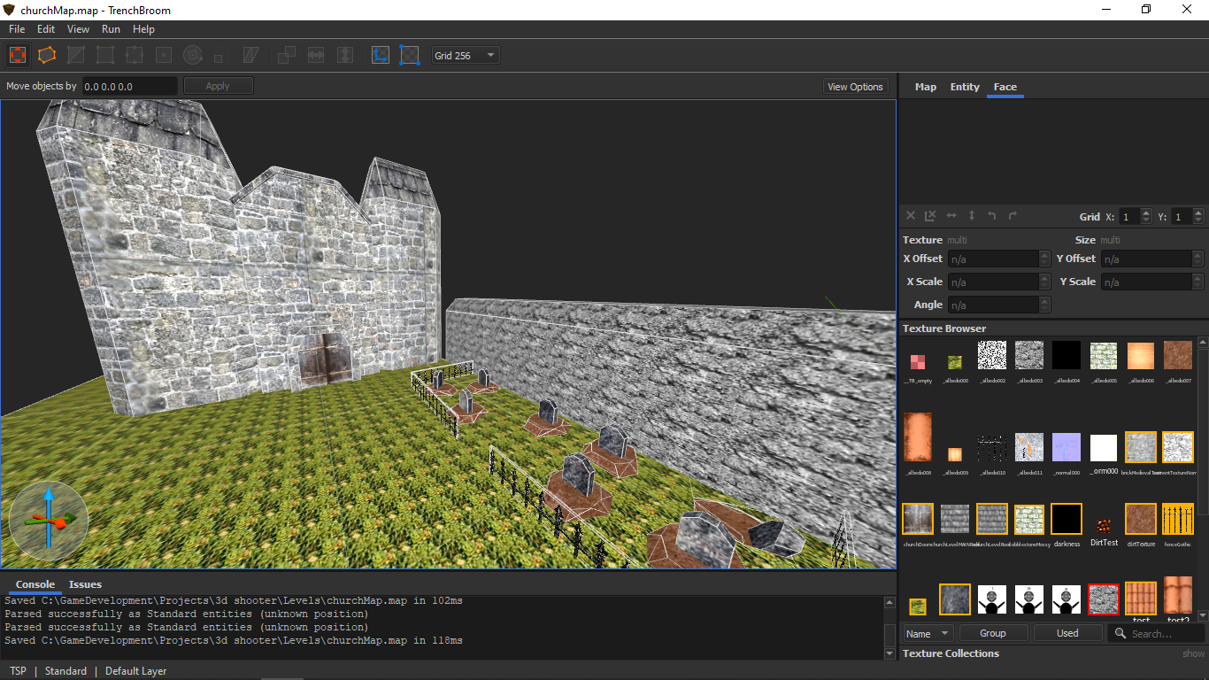Viewport: 1209px width, 680px height.
Task: Switch to the Entity tab
Action: (965, 87)
